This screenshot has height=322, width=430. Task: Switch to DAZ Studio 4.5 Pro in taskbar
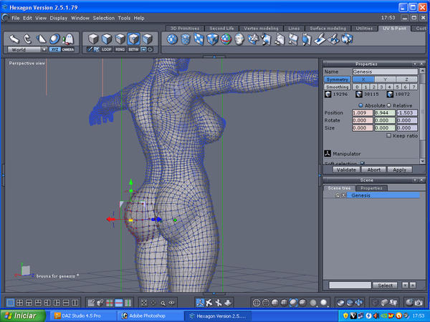(83, 315)
